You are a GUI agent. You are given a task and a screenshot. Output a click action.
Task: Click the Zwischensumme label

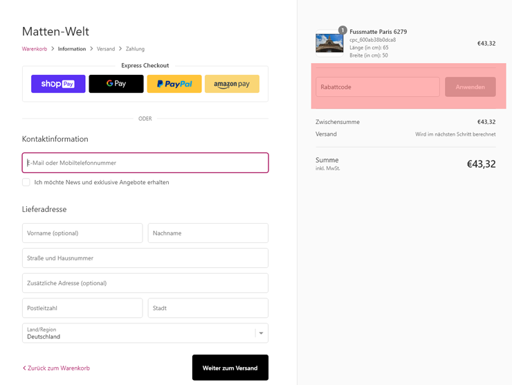coord(338,122)
